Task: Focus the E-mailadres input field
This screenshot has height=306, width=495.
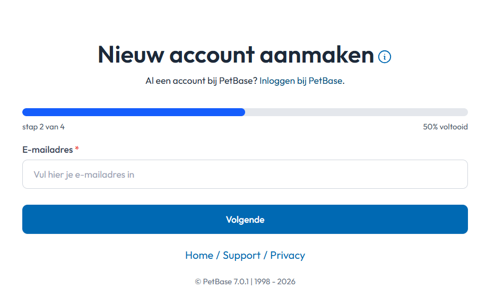Action: pyautogui.click(x=245, y=174)
